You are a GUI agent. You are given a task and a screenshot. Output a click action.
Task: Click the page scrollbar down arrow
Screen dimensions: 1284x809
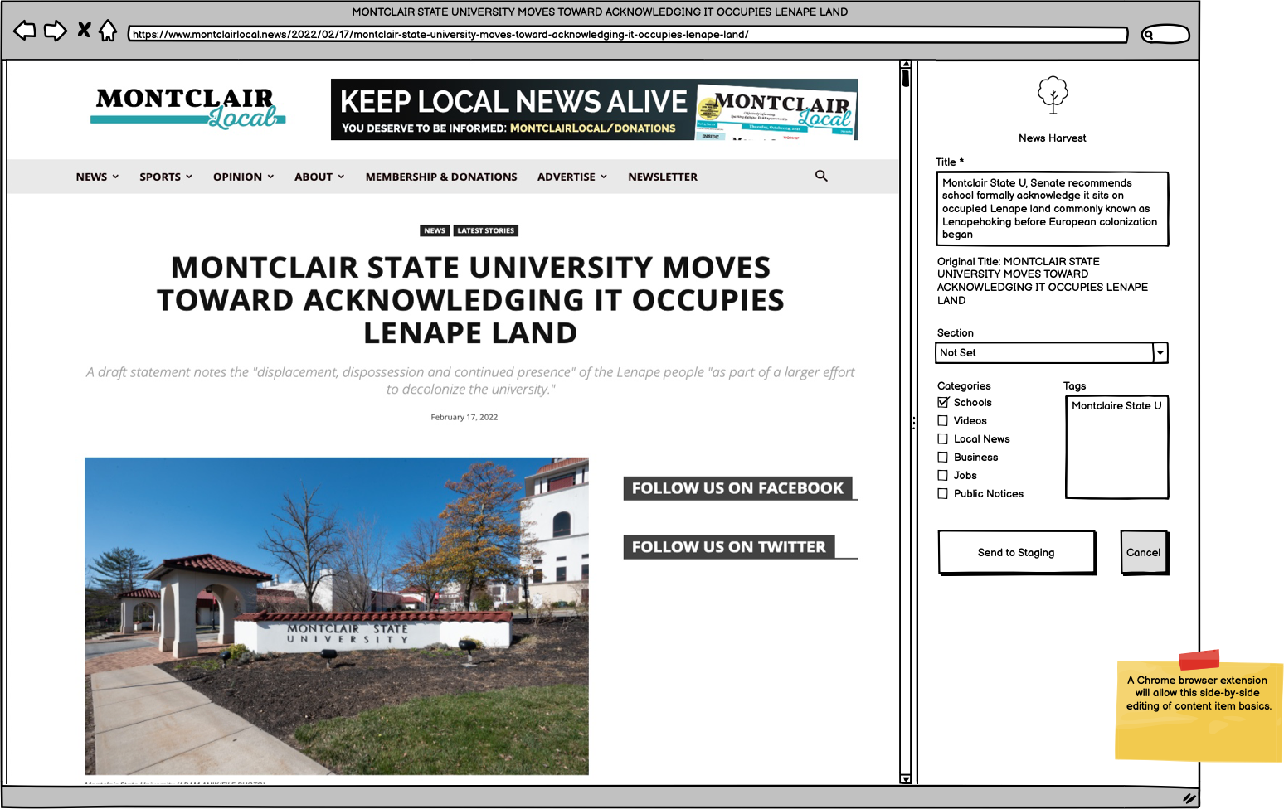[x=906, y=778]
